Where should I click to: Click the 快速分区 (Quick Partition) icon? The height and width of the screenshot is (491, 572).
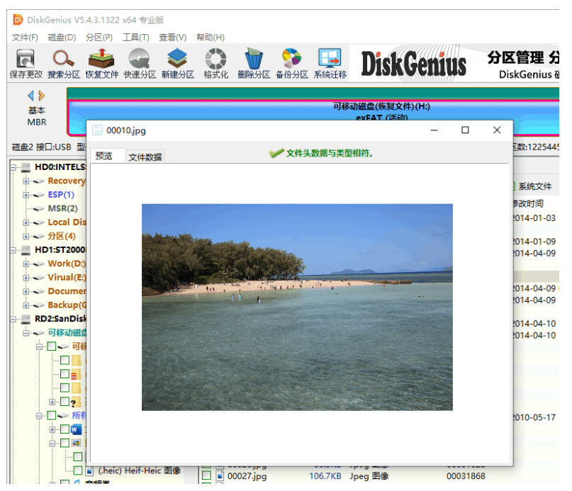pos(139,62)
